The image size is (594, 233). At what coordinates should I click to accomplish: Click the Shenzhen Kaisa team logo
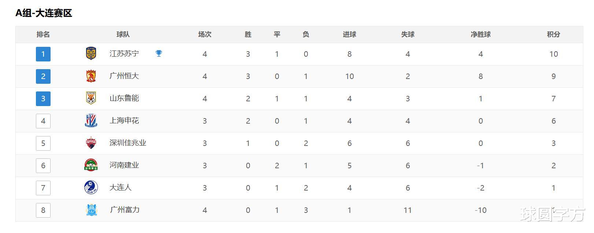point(91,143)
